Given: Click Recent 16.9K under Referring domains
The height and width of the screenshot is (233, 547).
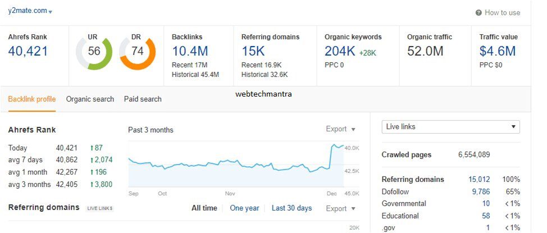Looking at the screenshot, I should [262, 65].
